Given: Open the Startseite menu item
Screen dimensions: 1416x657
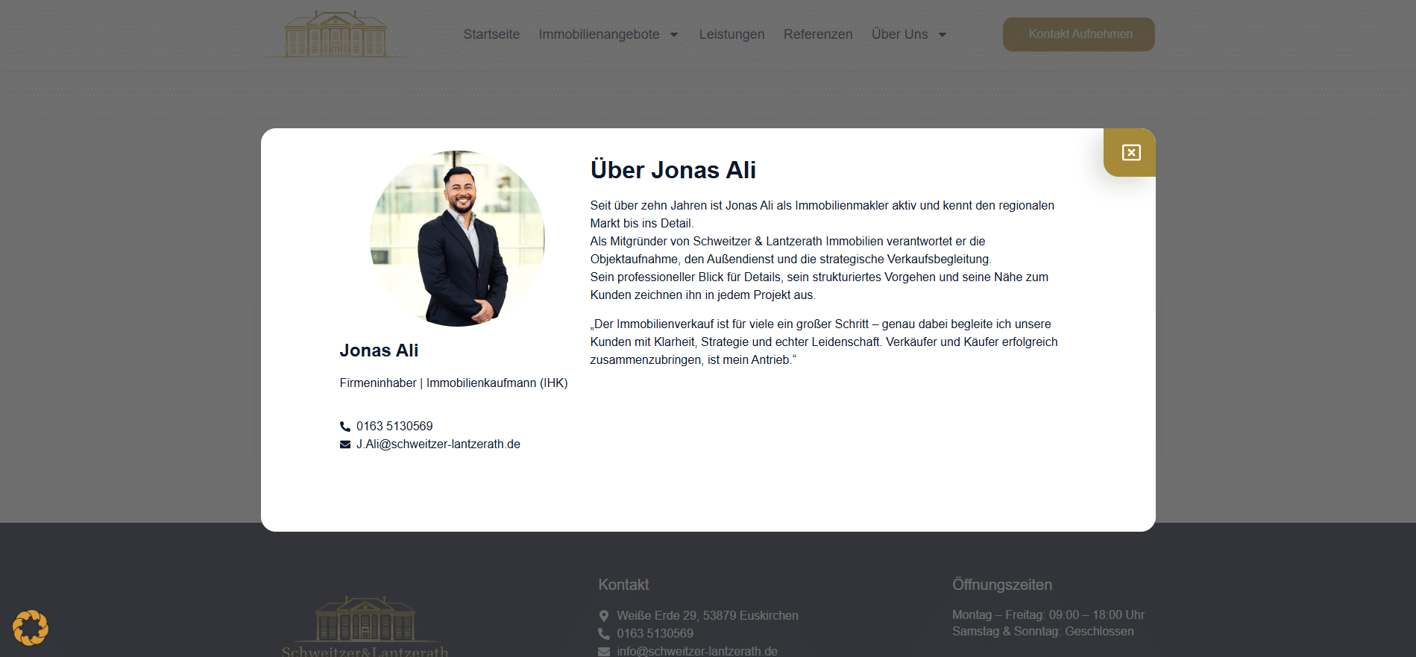Looking at the screenshot, I should tap(491, 34).
